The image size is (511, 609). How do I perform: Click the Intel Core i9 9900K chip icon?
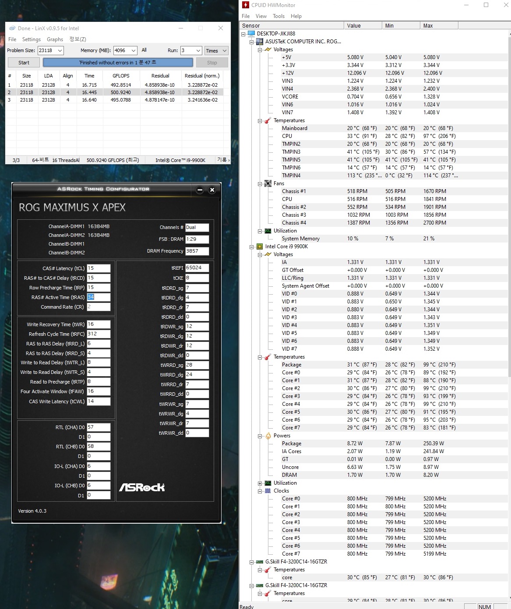click(260, 246)
